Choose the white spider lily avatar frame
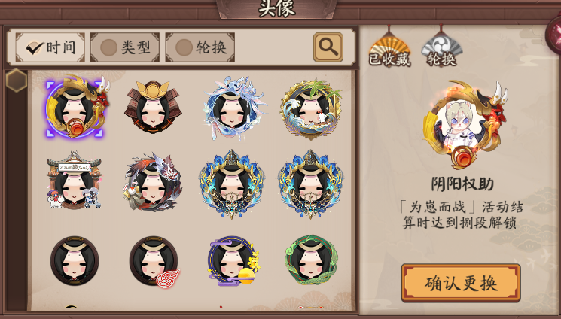The width and height of the screenshot is (561, 319). [234, 108]
